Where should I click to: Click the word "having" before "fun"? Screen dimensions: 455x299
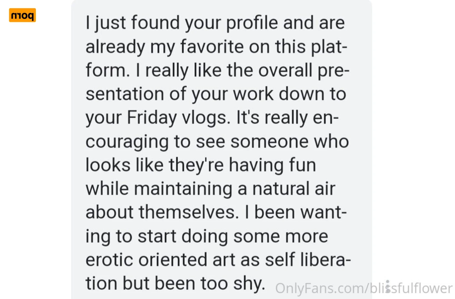pyautogui.click(x=256, y=165)
